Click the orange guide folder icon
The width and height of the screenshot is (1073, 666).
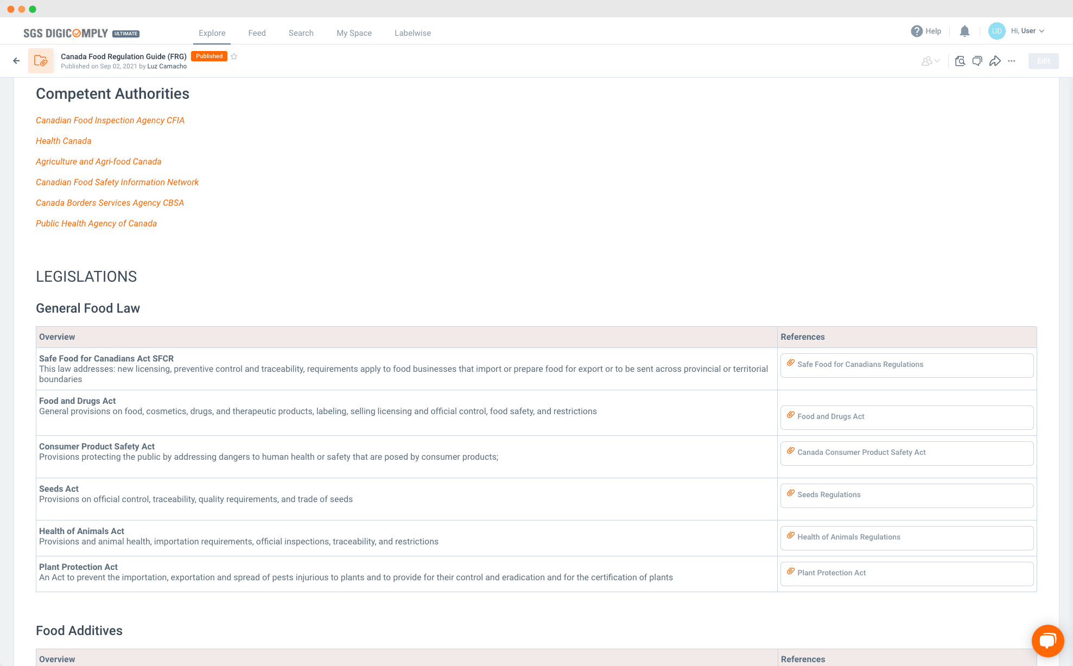click(41, 61)
